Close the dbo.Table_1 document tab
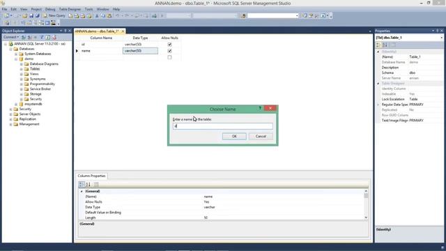 (x=123, y=31)
